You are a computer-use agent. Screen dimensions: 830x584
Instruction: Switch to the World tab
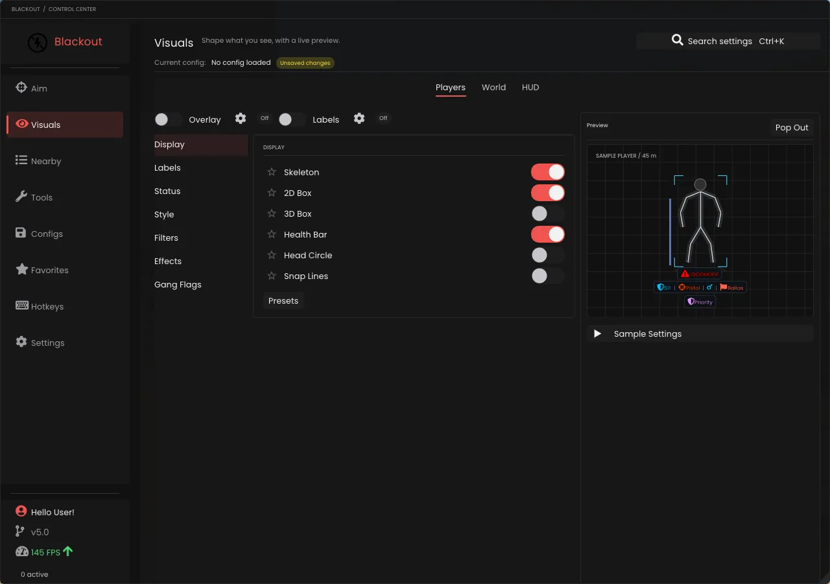coord(493,87)
